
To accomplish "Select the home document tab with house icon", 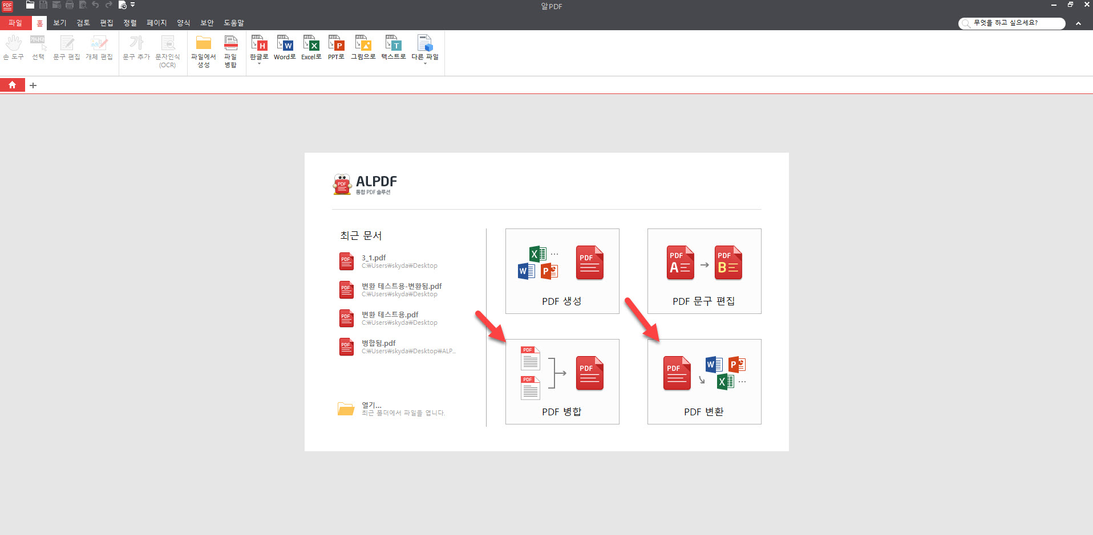I will point(12,85).
